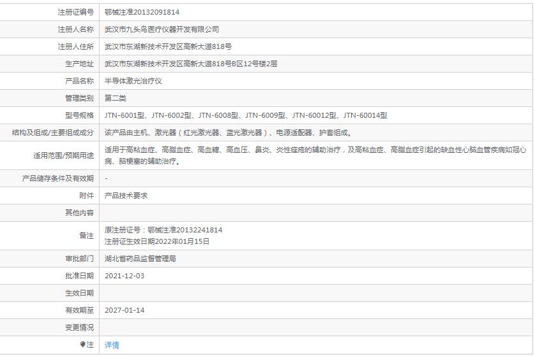Click the 审批部门 label
The width and height of the screenshot is (535, 356).
pyautogui.click(x=80, y=259)
